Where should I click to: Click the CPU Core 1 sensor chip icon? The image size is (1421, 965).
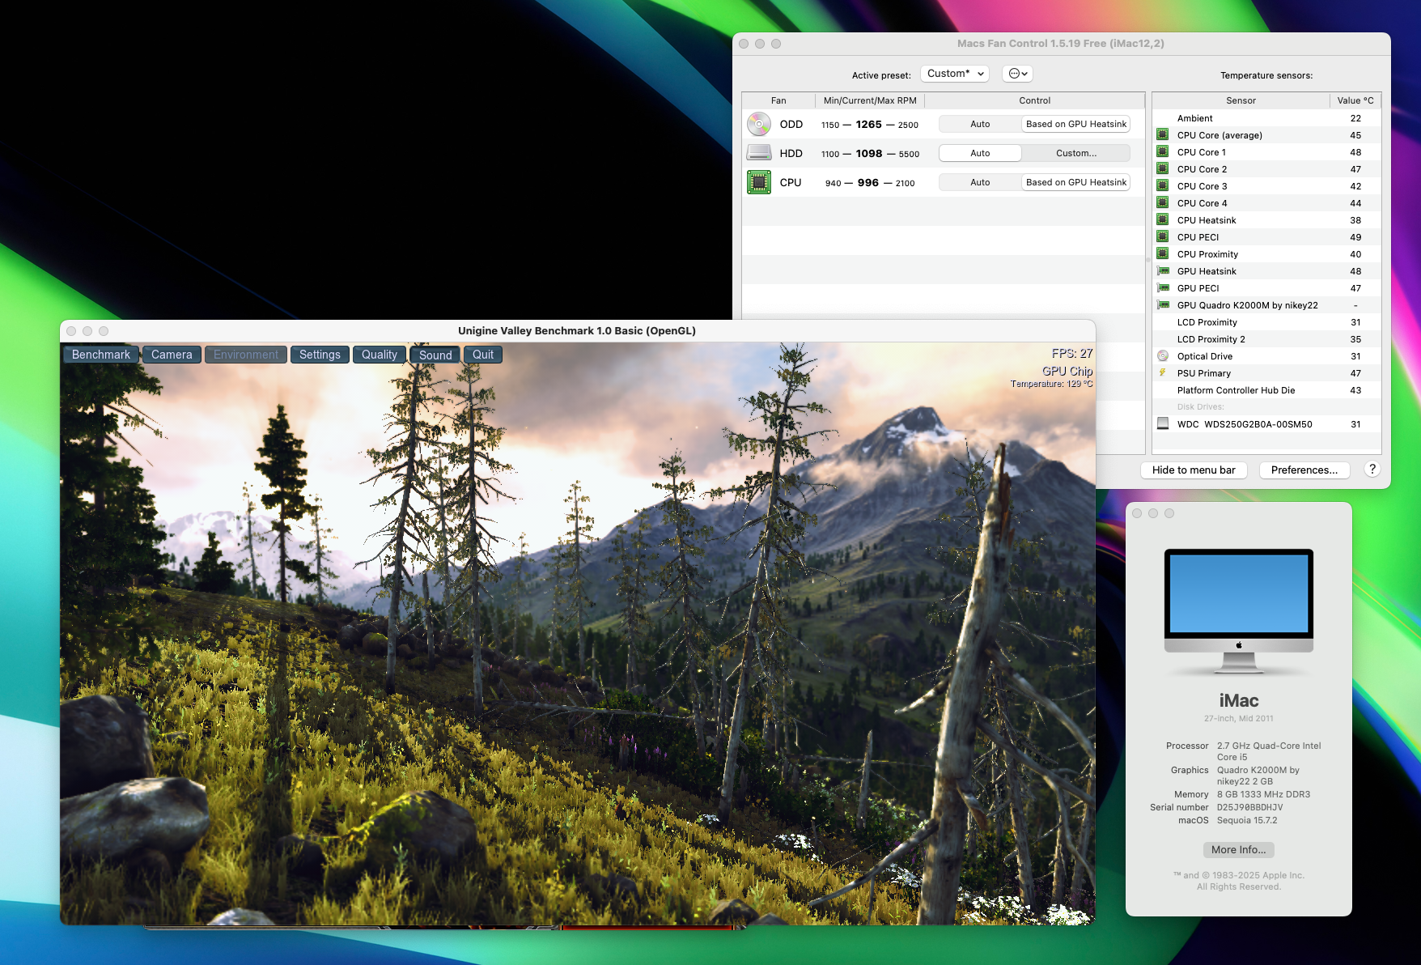tap(1163, 151)
